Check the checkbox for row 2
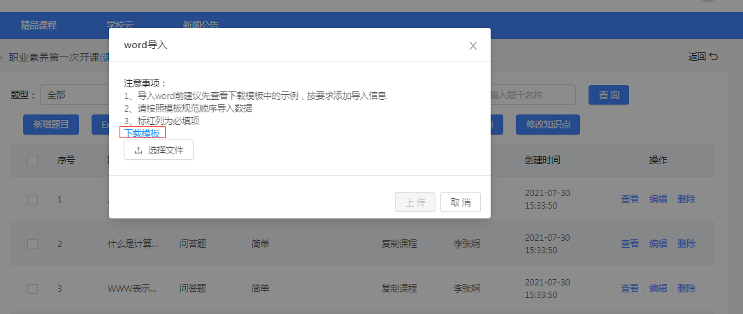The image size is (743, 314). click(x=33, y=244)
